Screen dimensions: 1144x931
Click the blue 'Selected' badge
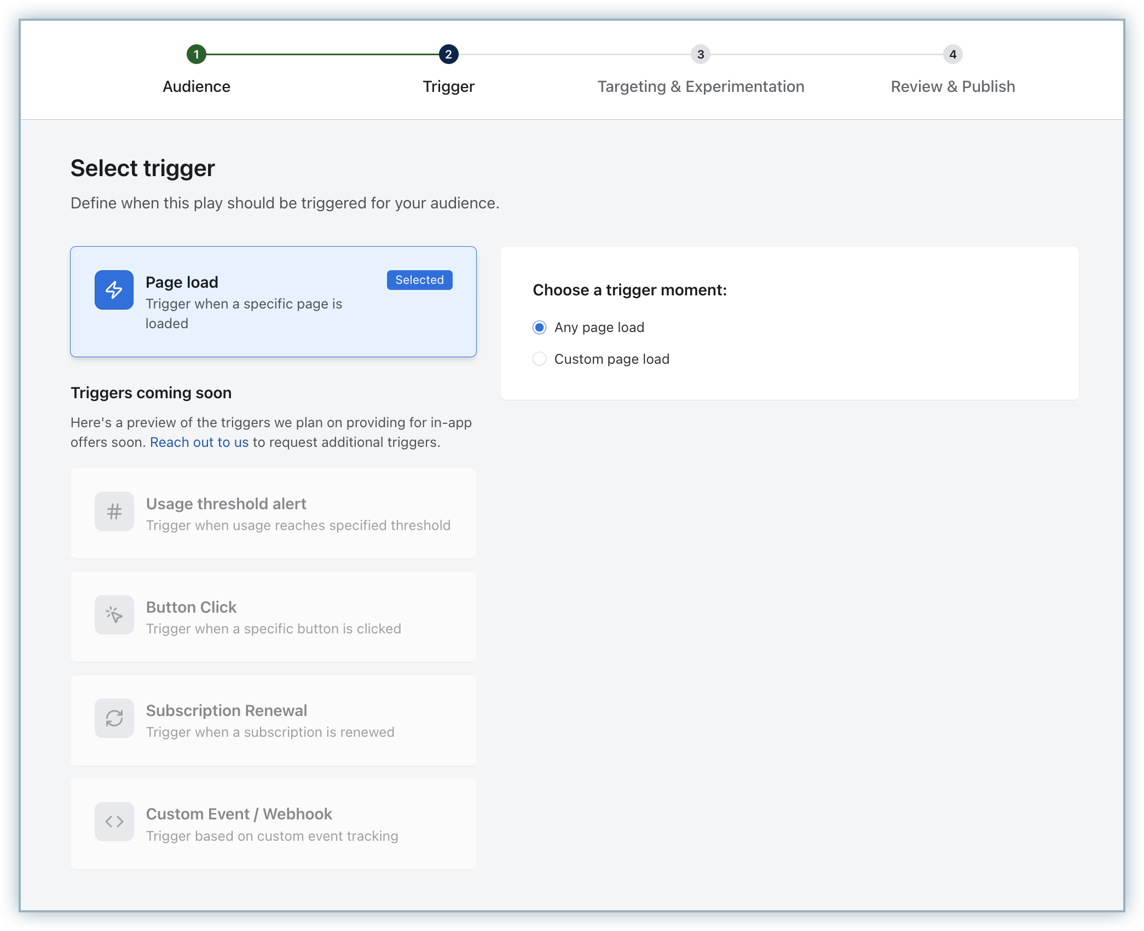click(419, 280)
